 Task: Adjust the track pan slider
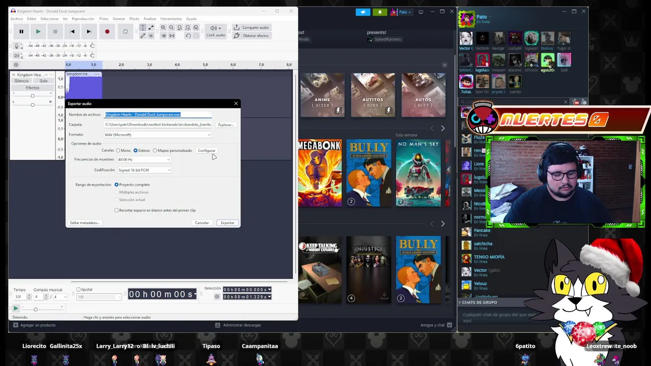coord(33,105)
